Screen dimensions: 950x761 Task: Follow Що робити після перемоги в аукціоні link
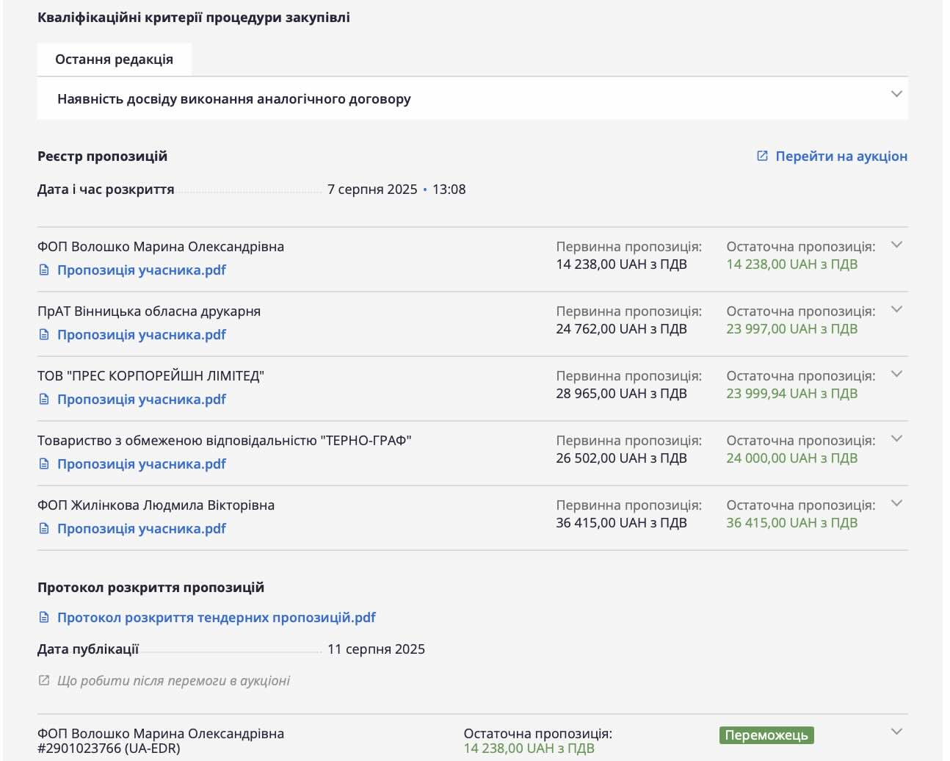click(174, 681)
